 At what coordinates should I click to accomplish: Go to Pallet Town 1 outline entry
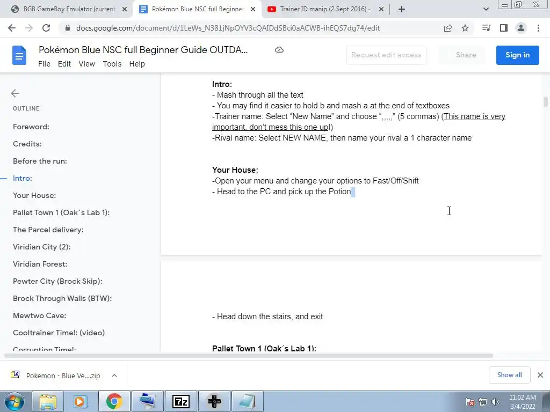[x=61, y=212]
